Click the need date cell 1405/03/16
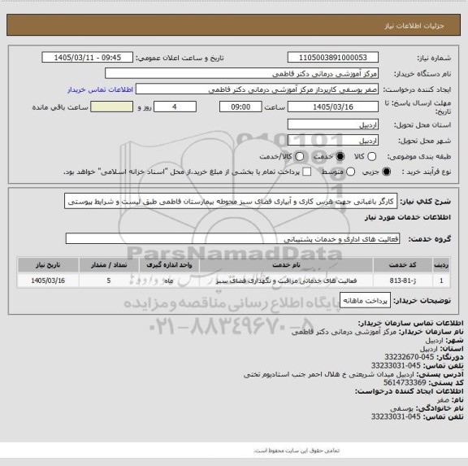This screenshot has width=468, height=466. (x=48, y=281)
